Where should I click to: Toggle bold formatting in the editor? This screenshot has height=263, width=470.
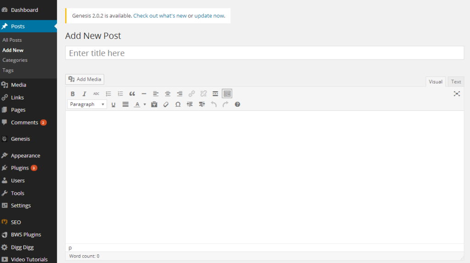(x=73, y=94)
